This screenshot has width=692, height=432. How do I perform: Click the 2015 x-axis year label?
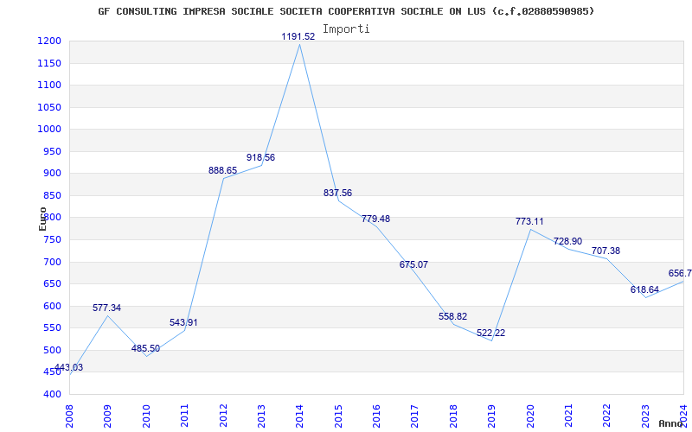coord(338,416)
